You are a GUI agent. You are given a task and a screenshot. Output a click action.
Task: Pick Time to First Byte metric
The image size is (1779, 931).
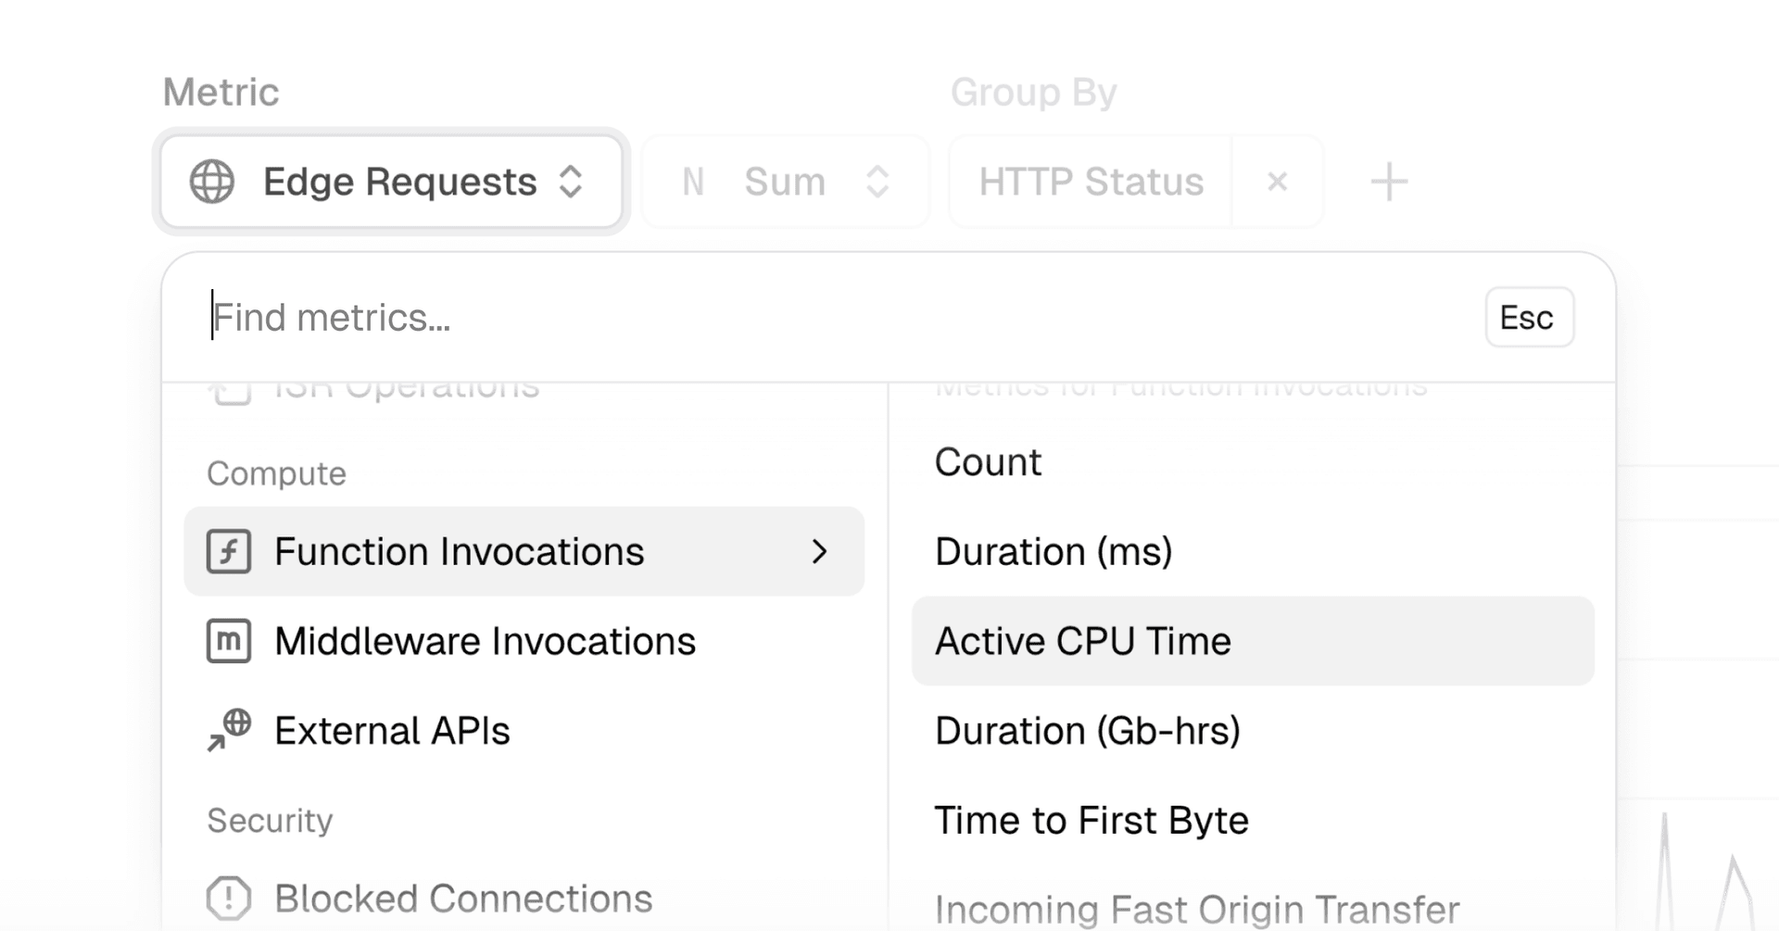1091,821
